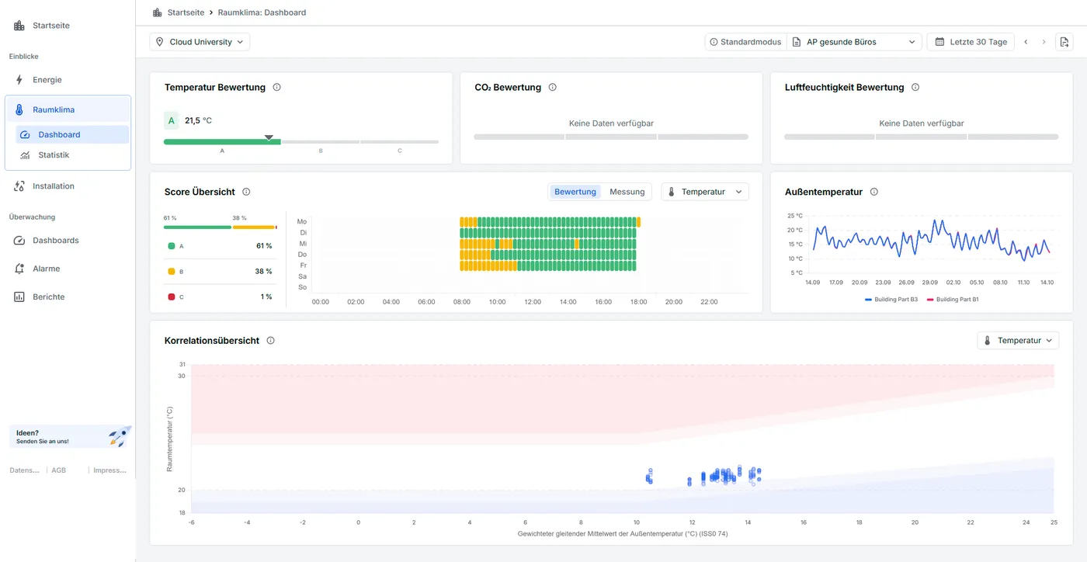This screenshot has width=1087, height=562.
Task: Click the green A score legend swatch
Action: [171, 246]
